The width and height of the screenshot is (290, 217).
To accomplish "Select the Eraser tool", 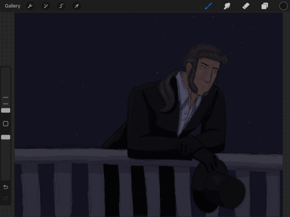I will (x=246, y=6).
